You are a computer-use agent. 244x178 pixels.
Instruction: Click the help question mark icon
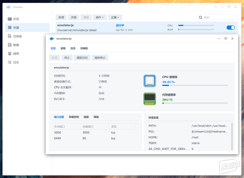click(216, 7)
